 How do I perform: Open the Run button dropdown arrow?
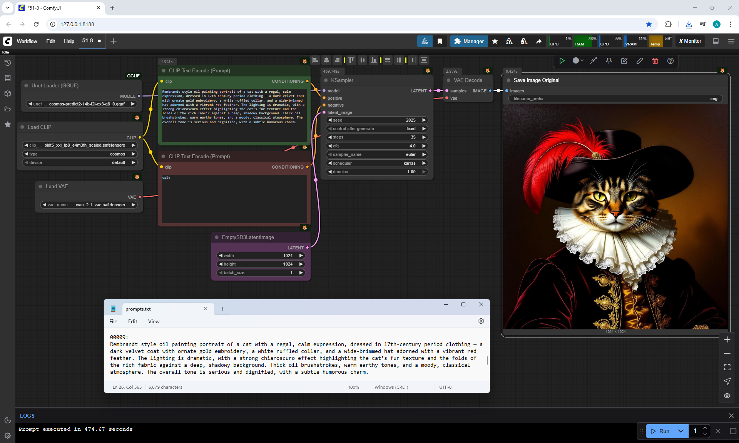[681, 431]
